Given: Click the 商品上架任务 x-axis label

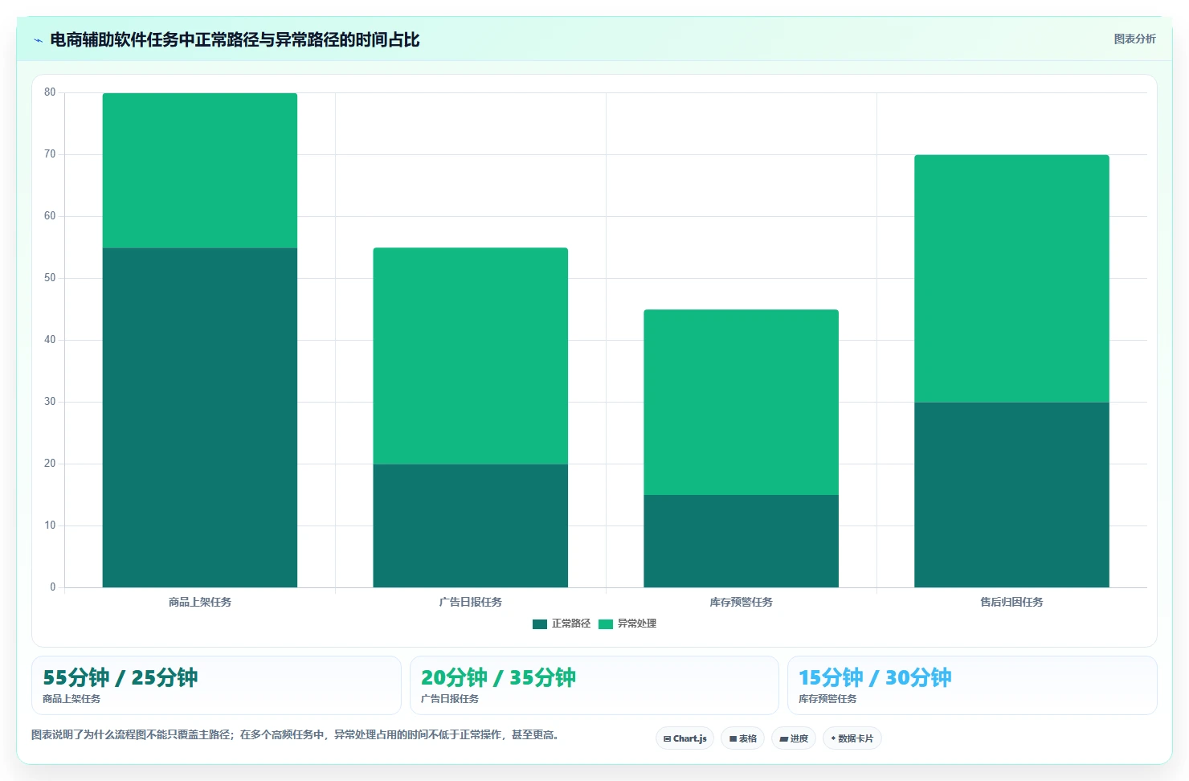Looking at the screenshot, I should click(200, 602).
